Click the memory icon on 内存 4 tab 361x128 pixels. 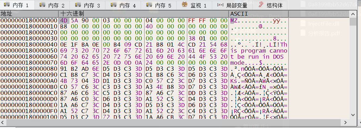point(114,4)
